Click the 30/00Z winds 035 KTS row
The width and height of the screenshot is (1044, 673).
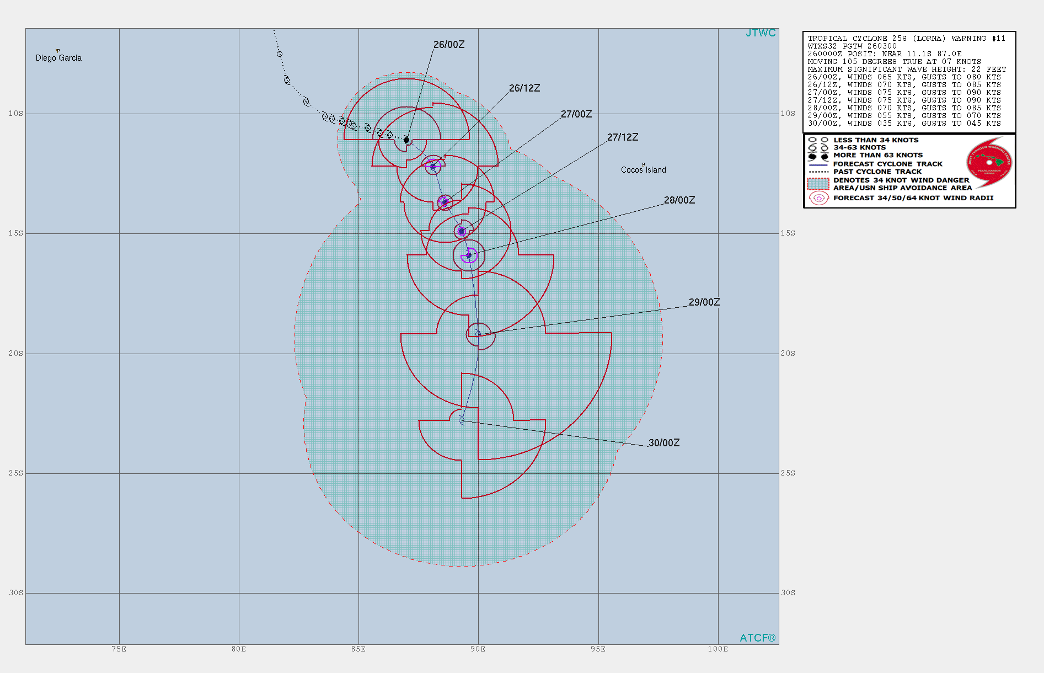(904, 124)
